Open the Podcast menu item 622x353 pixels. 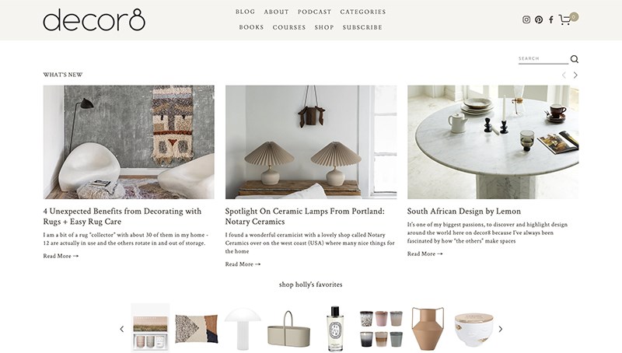tap(315, 12)
